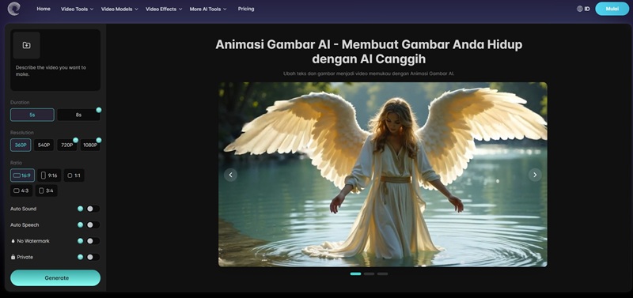
Task: Click the site logo icon
Action: 13,9
